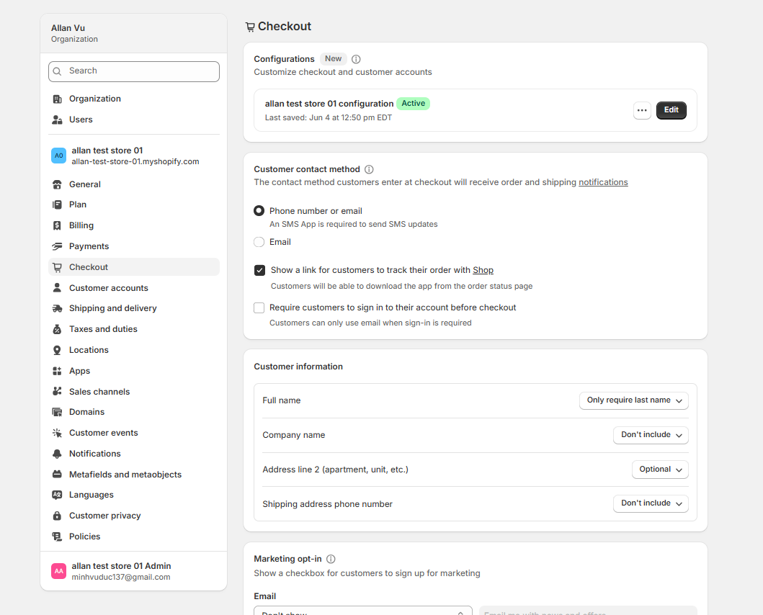The width and height of the screenshot is (763, 615).
Task: Check Require customers to sign in before checkout
Action: [259, 308]
